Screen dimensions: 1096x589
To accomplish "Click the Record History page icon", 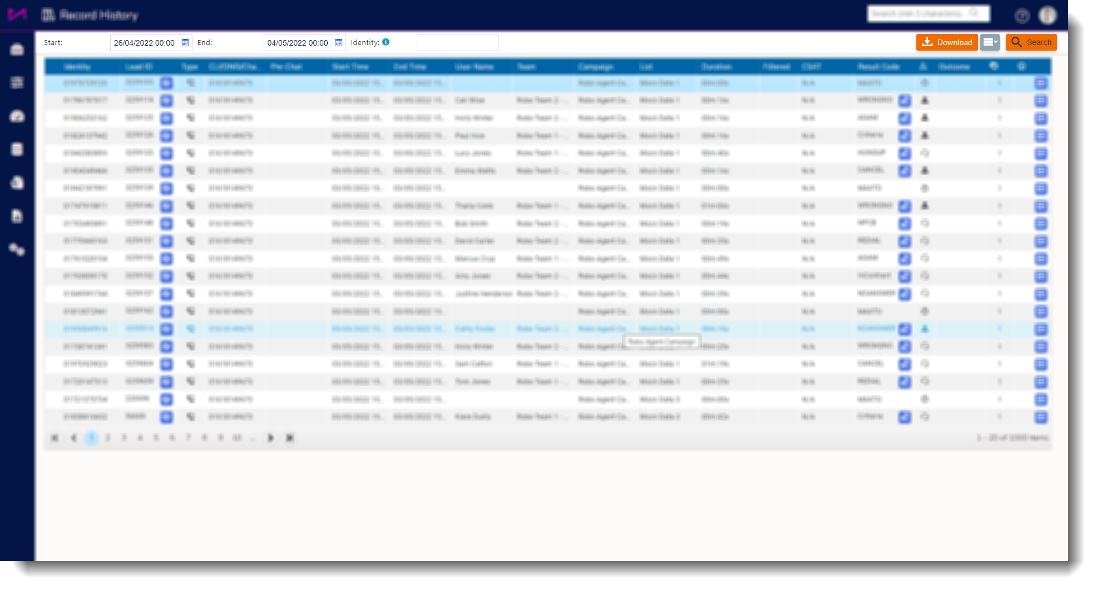I will (48, 15).
